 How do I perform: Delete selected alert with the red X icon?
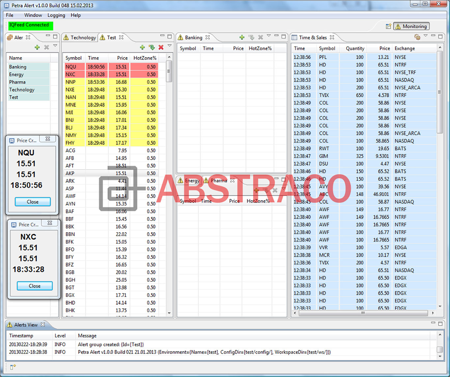[x=161, y=47]
